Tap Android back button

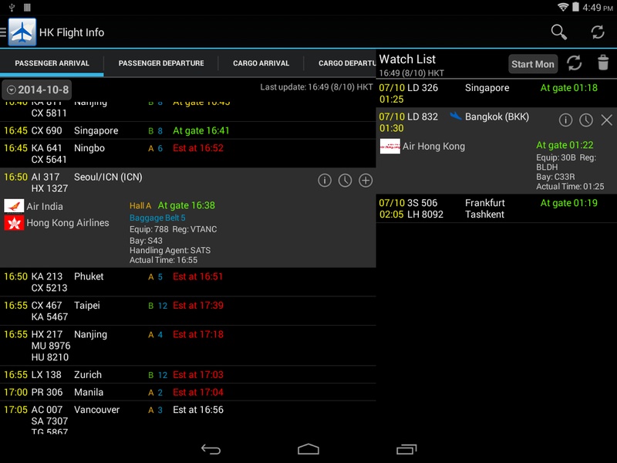[x=211, y=449]
